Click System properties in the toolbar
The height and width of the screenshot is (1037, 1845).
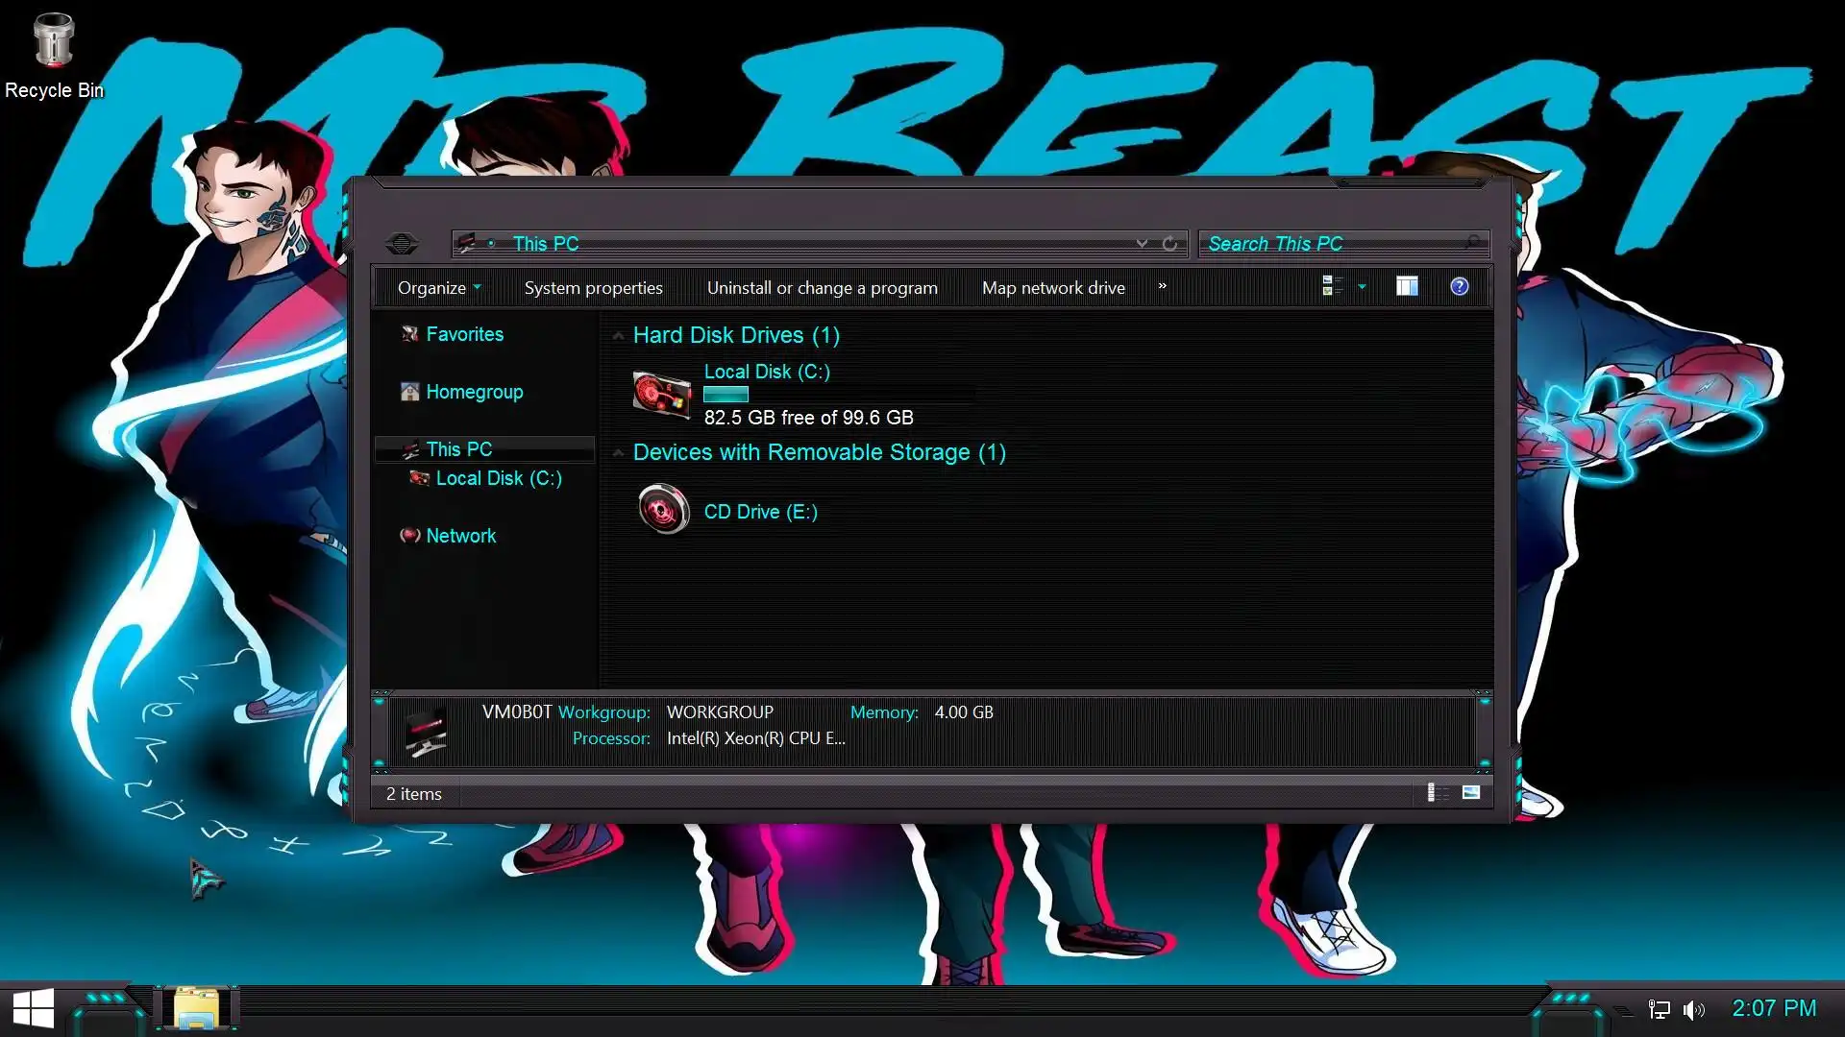coord(593,287)
